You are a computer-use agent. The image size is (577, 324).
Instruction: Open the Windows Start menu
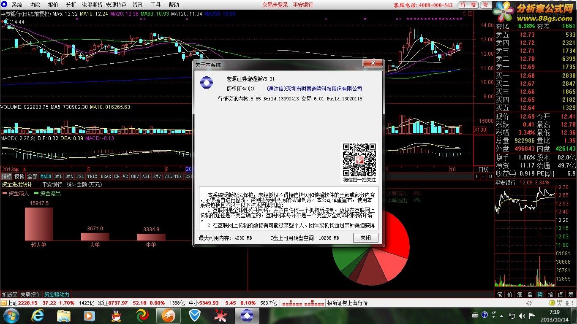pos(11,316)
